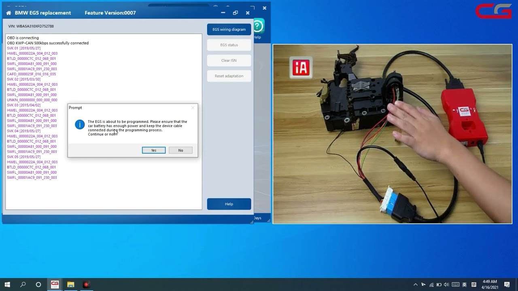Select the 'SVK 03 [2015/04/02]' log line
The image size is (518, 291).
tap(23, 105)
